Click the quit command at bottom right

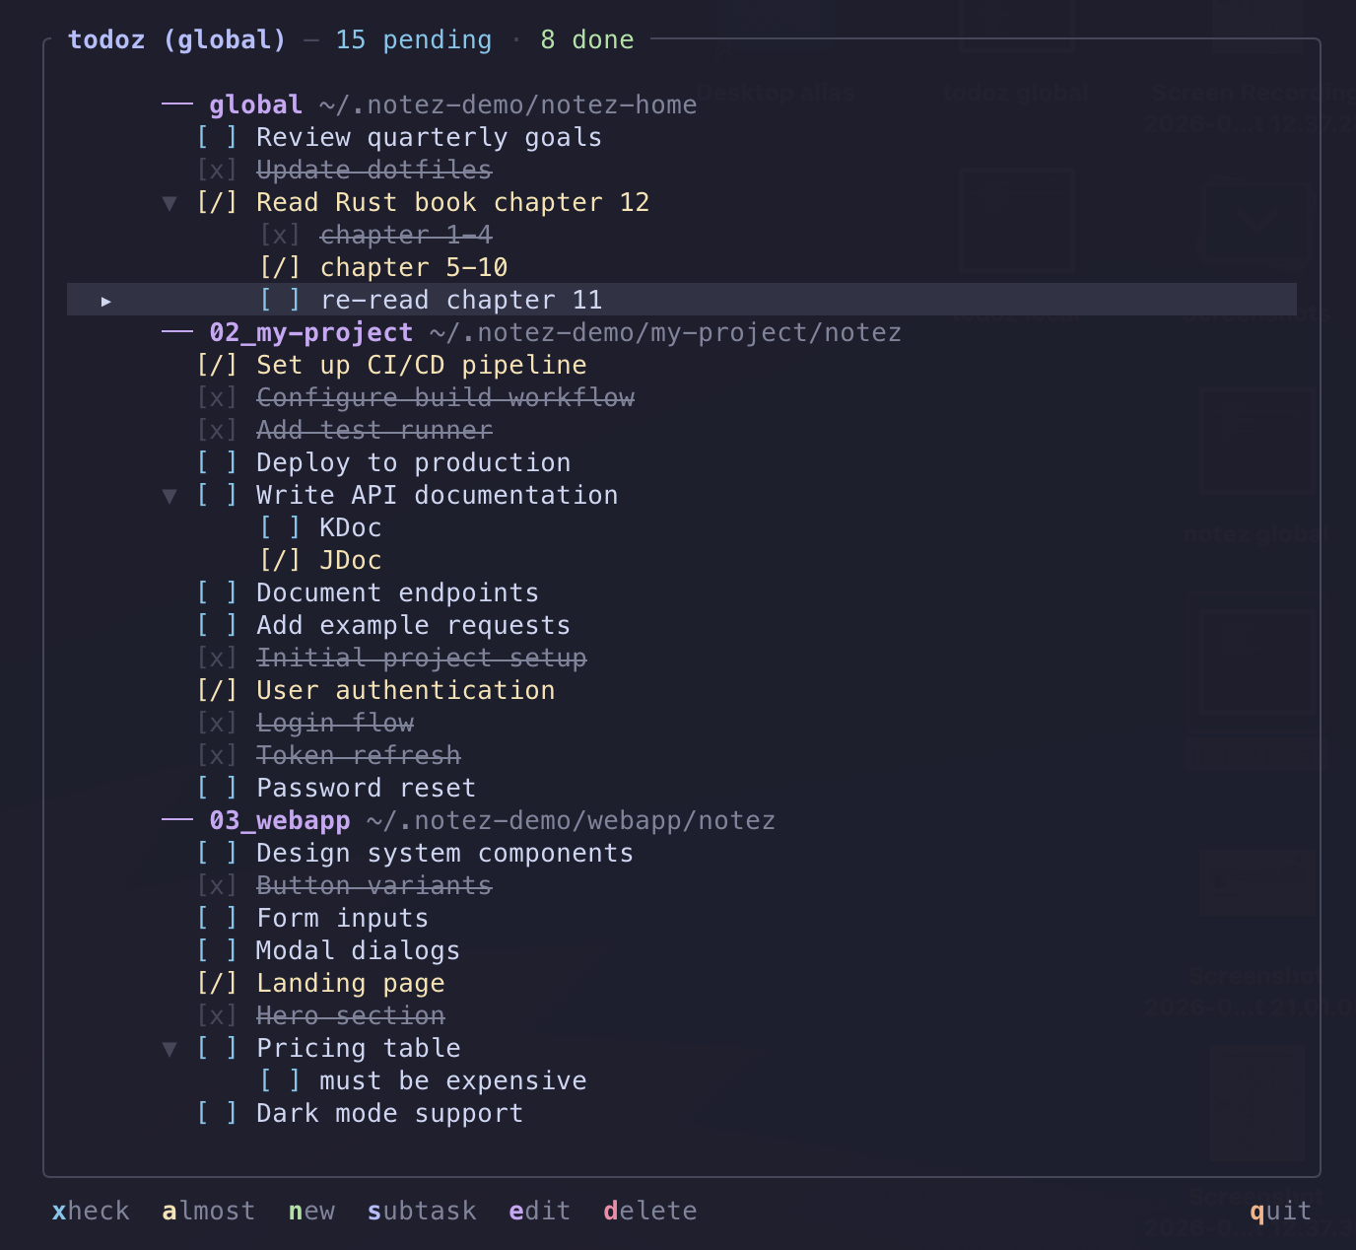[x=1280, y=1211]
